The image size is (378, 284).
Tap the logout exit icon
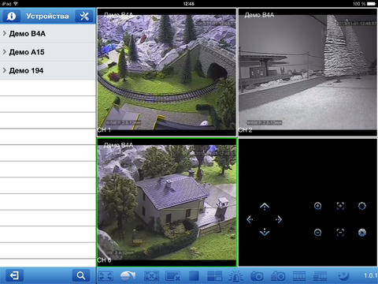[x=14, y=275]
